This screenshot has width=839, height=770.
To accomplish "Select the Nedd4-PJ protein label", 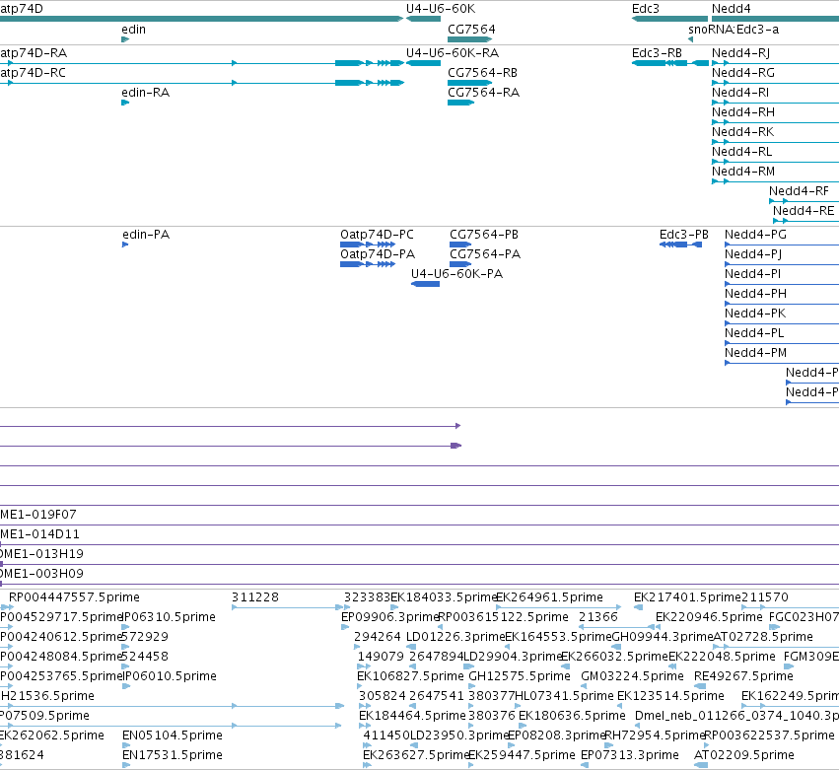I will (753, 254).
